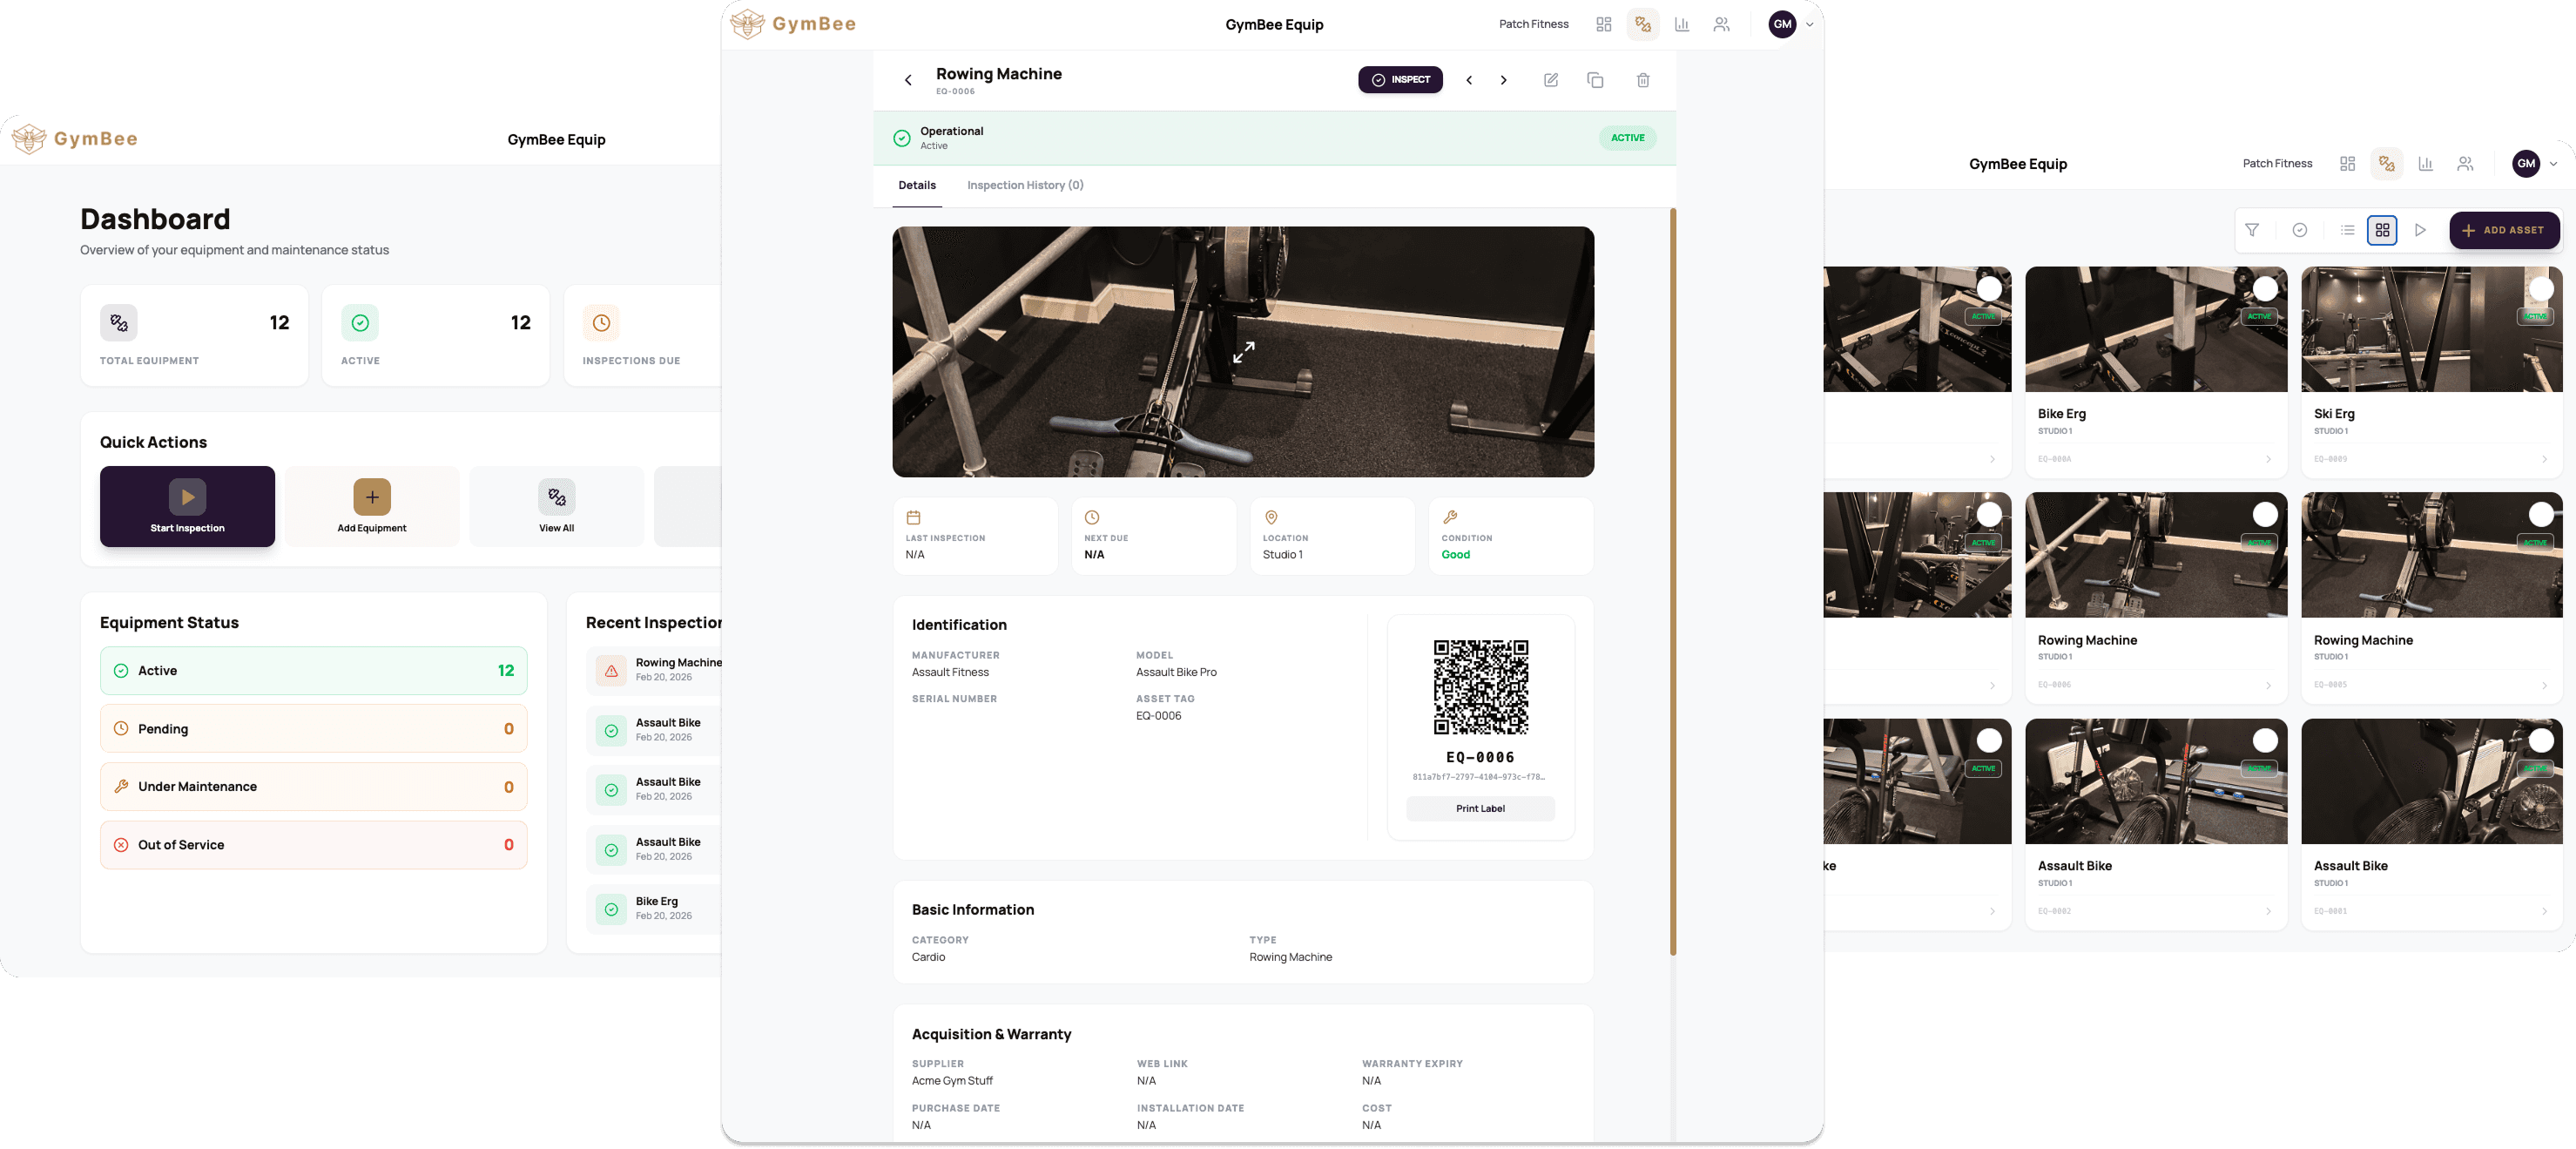
Task: Open the reports chart icon in center header
Action: 1682,24
